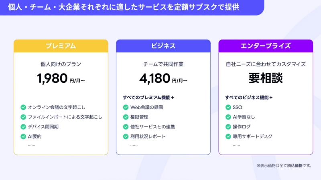
Task: Expand the ellipsis under AI要約
Action: click(x=32, y=144)
